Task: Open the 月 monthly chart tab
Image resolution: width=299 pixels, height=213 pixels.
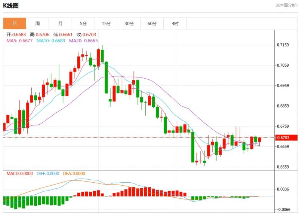Action: pyautogui.click(x=60, y=24)
